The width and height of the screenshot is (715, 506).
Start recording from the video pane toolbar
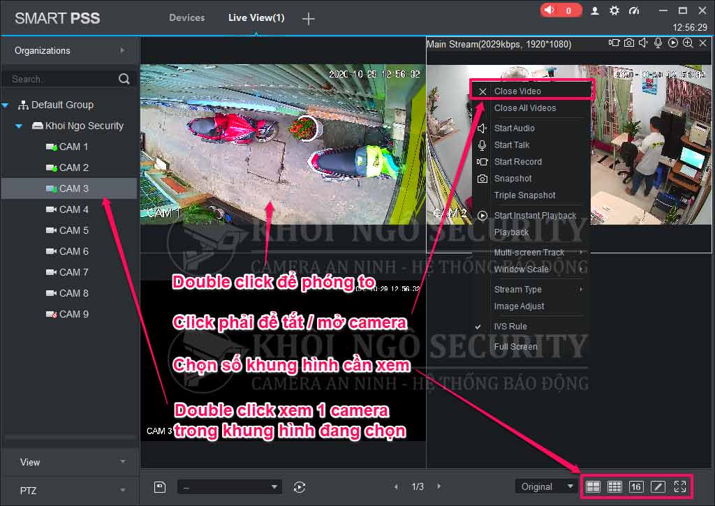(x=614, y=43)
